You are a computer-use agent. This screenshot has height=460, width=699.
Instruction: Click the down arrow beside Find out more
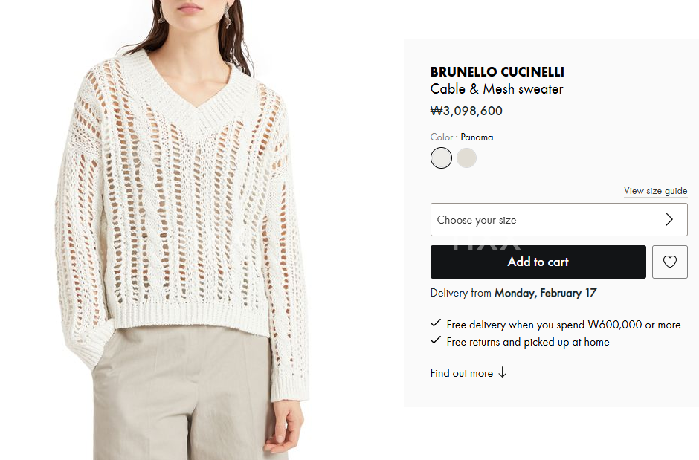503,373
